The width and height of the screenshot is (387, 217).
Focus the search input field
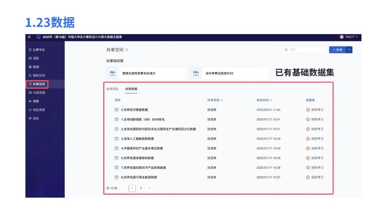pos(304,50)
